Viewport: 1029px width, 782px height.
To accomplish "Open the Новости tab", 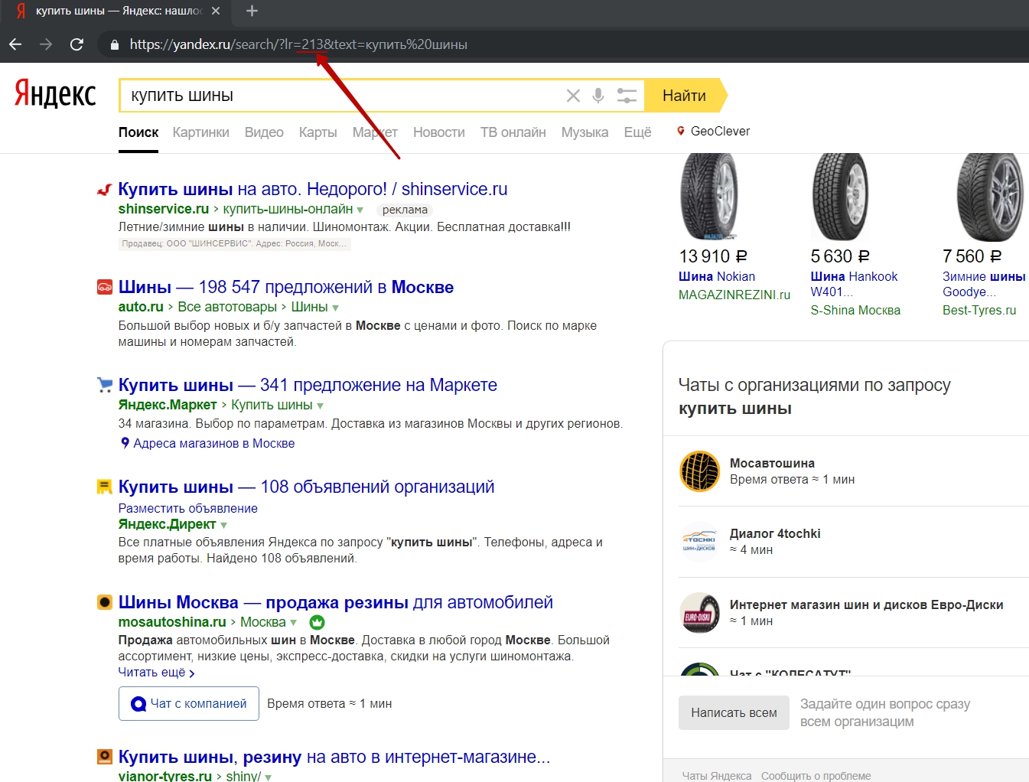I will pyautogui.click(x=439, y=132).
